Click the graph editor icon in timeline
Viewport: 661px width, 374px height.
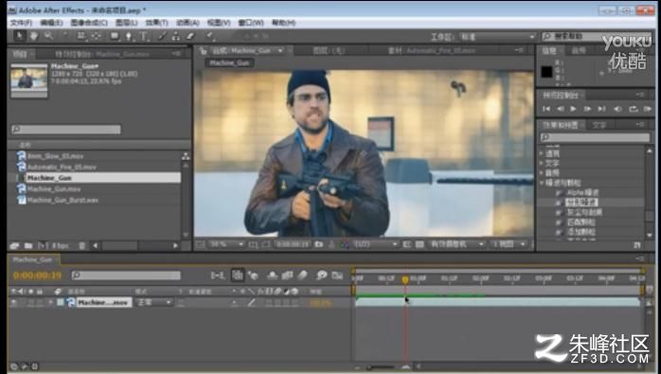337,276
